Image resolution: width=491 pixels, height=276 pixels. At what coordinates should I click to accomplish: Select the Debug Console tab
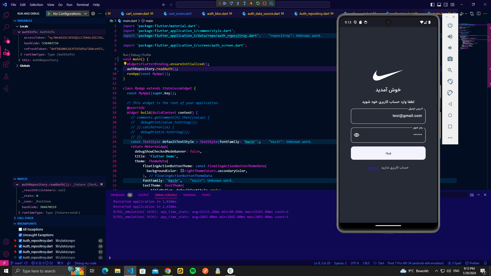(165, 195)
